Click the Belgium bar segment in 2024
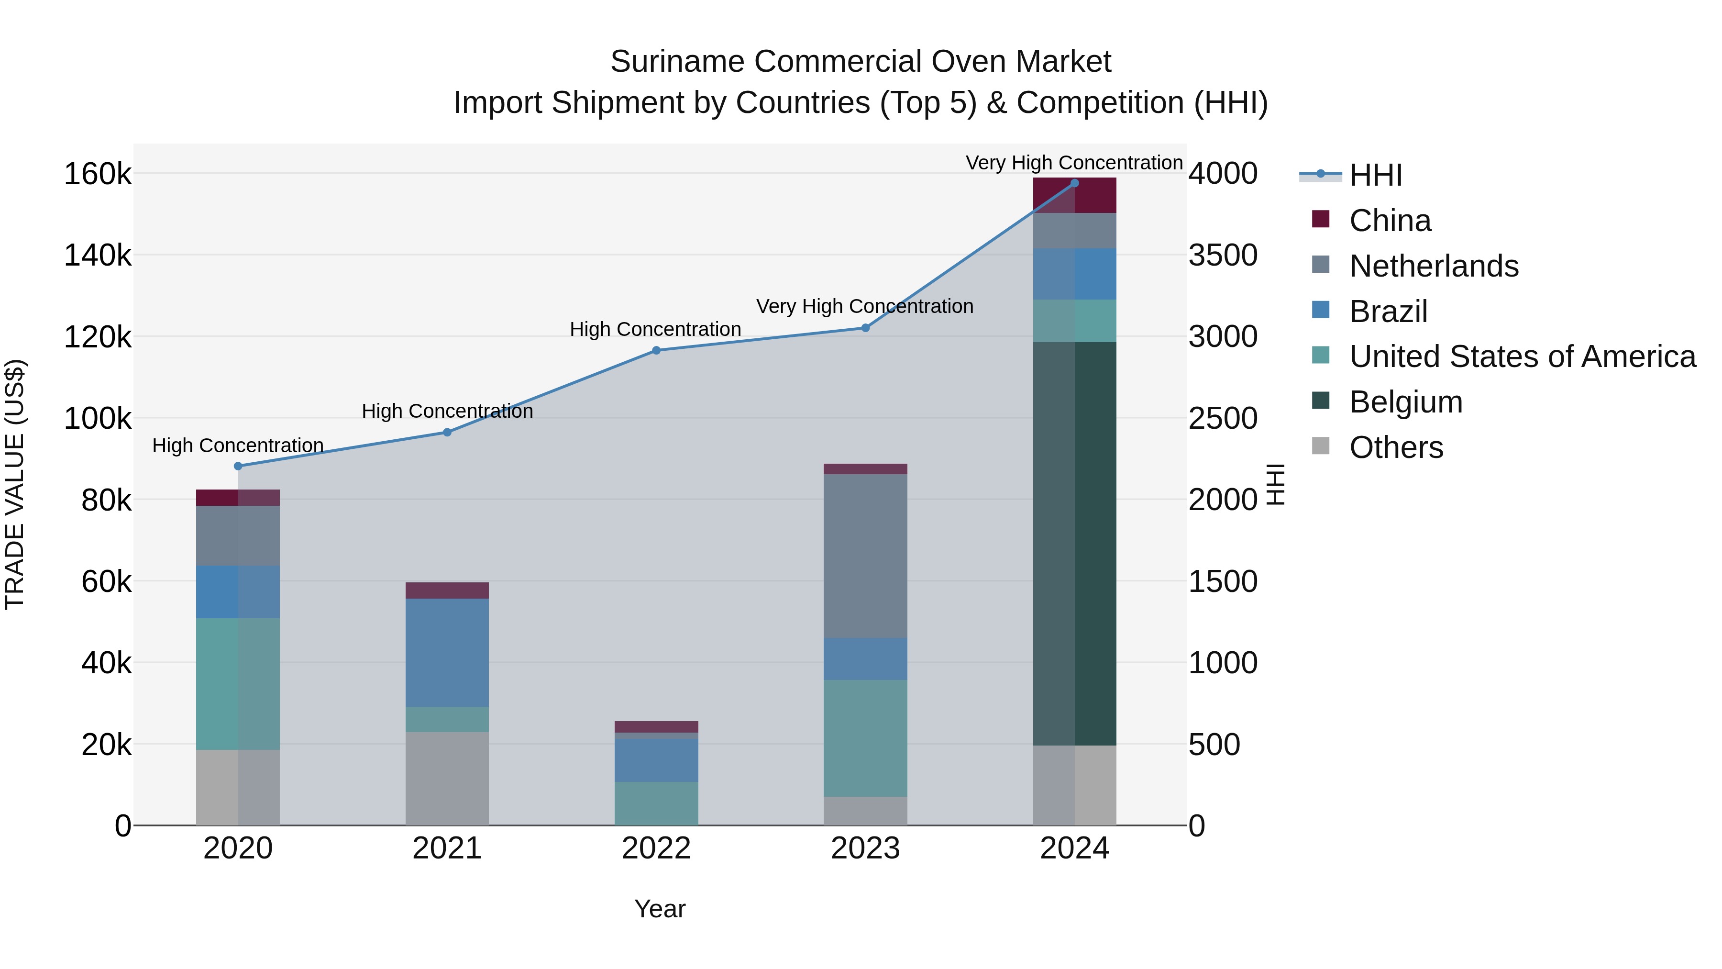1722x969 pixels. 1074,544
